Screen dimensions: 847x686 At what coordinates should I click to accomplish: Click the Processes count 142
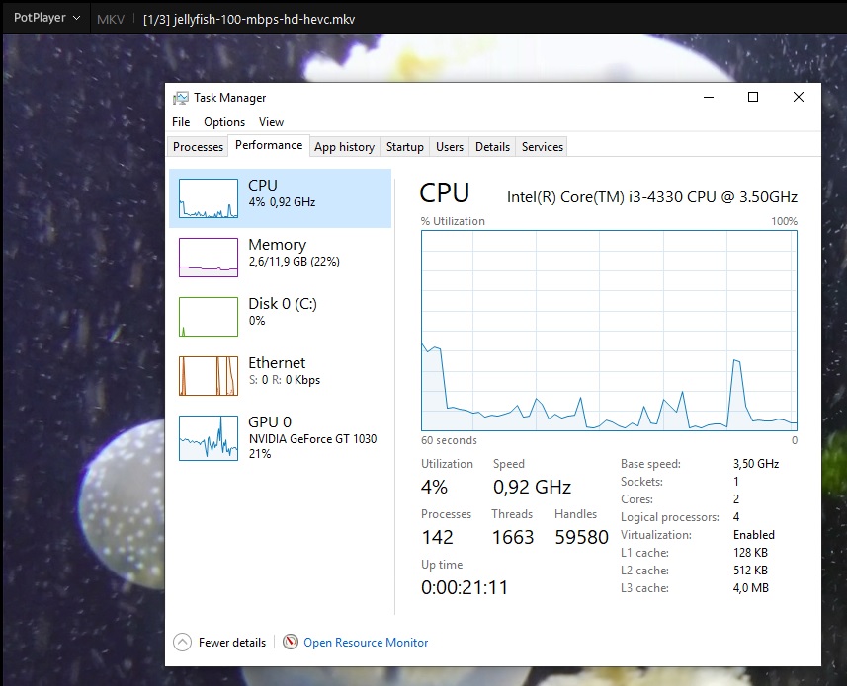tap(437, 537)
